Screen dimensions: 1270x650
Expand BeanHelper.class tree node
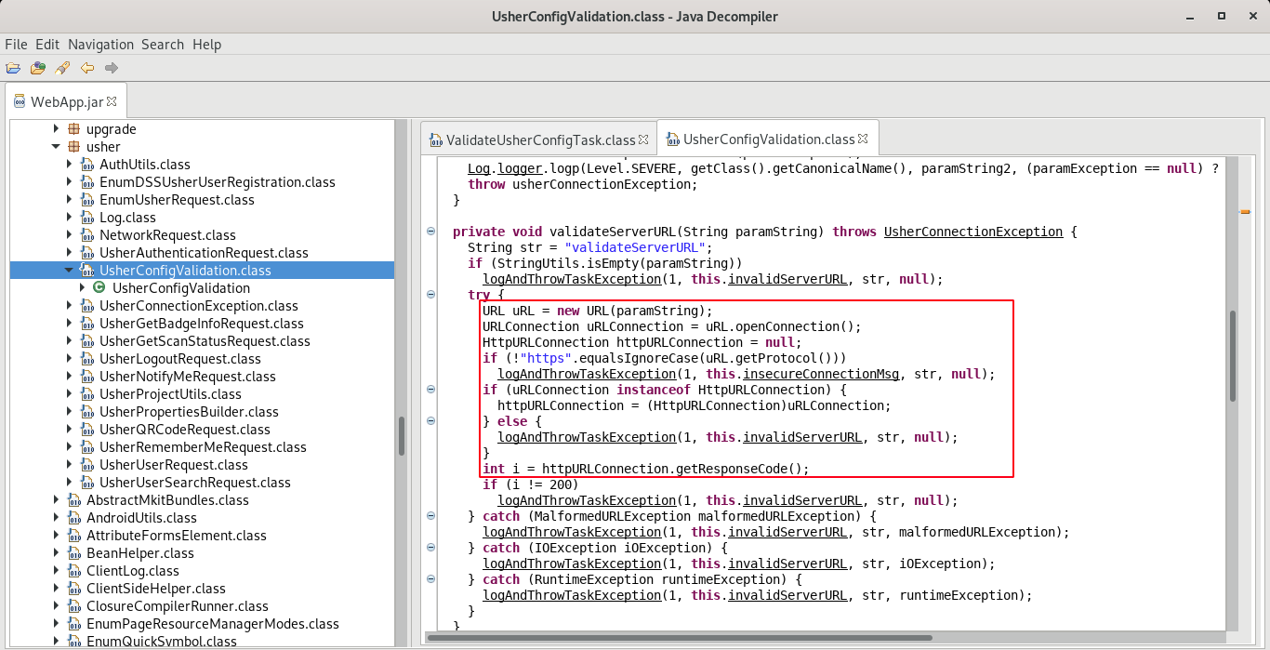(56, 553)
